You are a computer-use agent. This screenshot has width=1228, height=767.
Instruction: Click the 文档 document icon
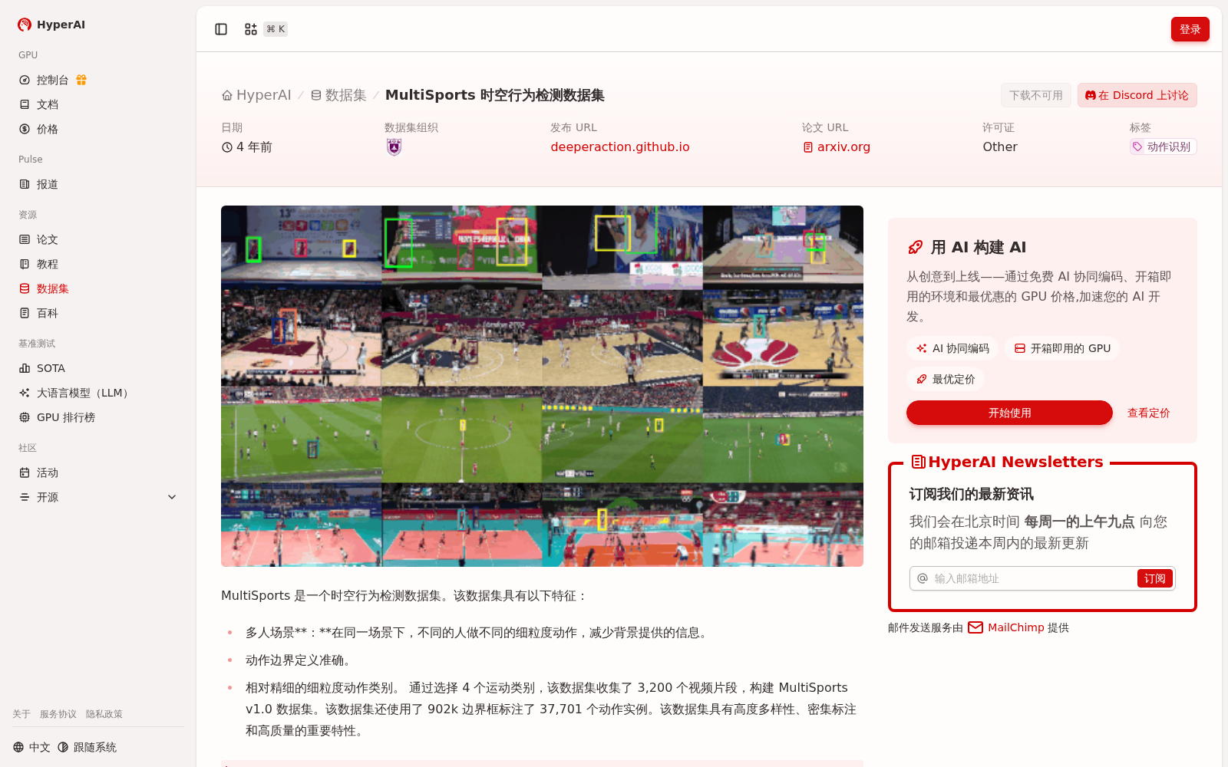[25, 104]
